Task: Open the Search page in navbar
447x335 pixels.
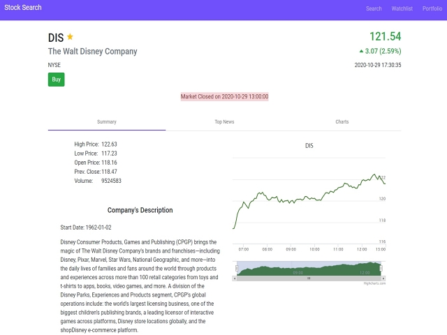Action: coord(374,9)
